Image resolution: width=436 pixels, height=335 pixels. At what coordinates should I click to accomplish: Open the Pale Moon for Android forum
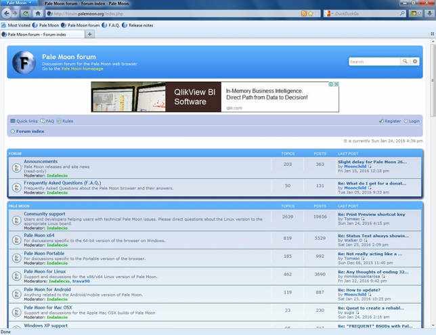47,290
